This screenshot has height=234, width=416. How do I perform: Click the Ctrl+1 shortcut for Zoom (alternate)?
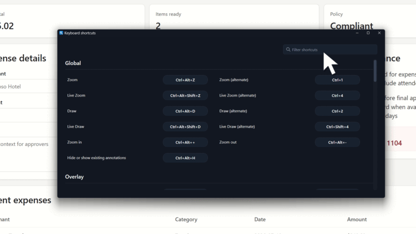(x=337, y=80)
